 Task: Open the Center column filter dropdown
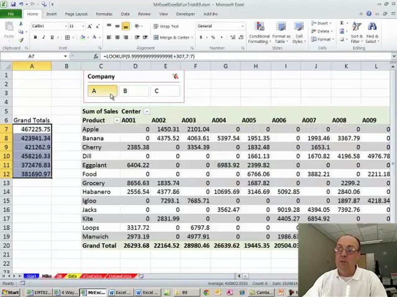coord(147,111)
